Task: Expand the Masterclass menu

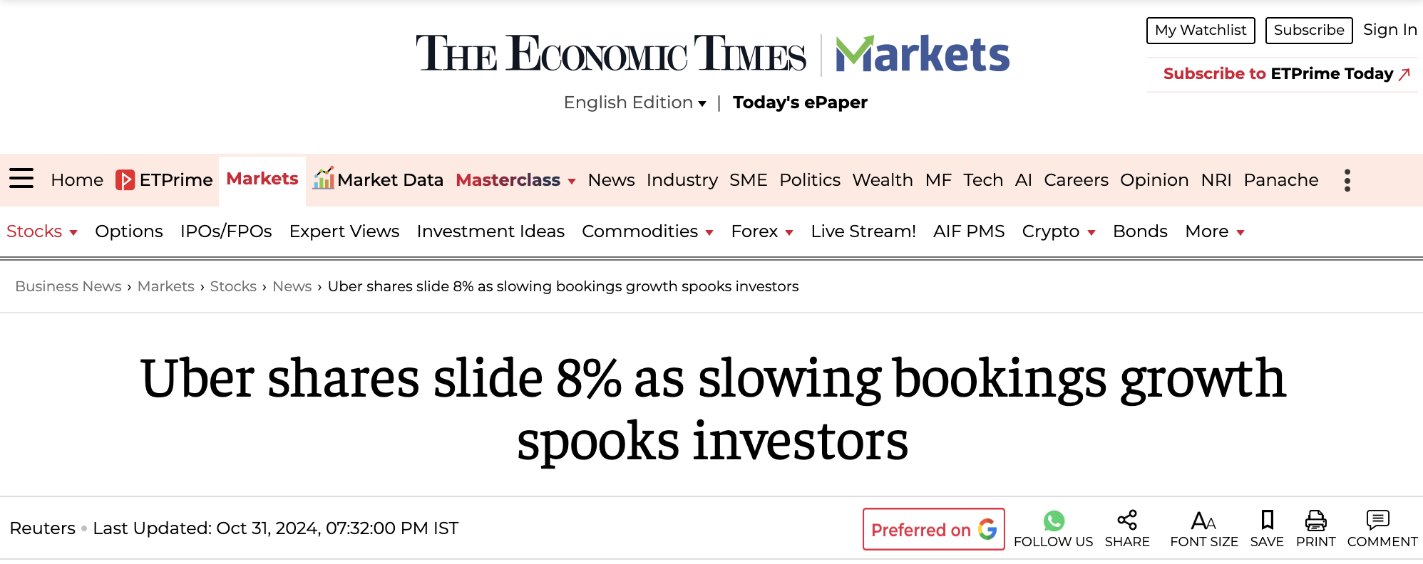Action: pos(515,180)
